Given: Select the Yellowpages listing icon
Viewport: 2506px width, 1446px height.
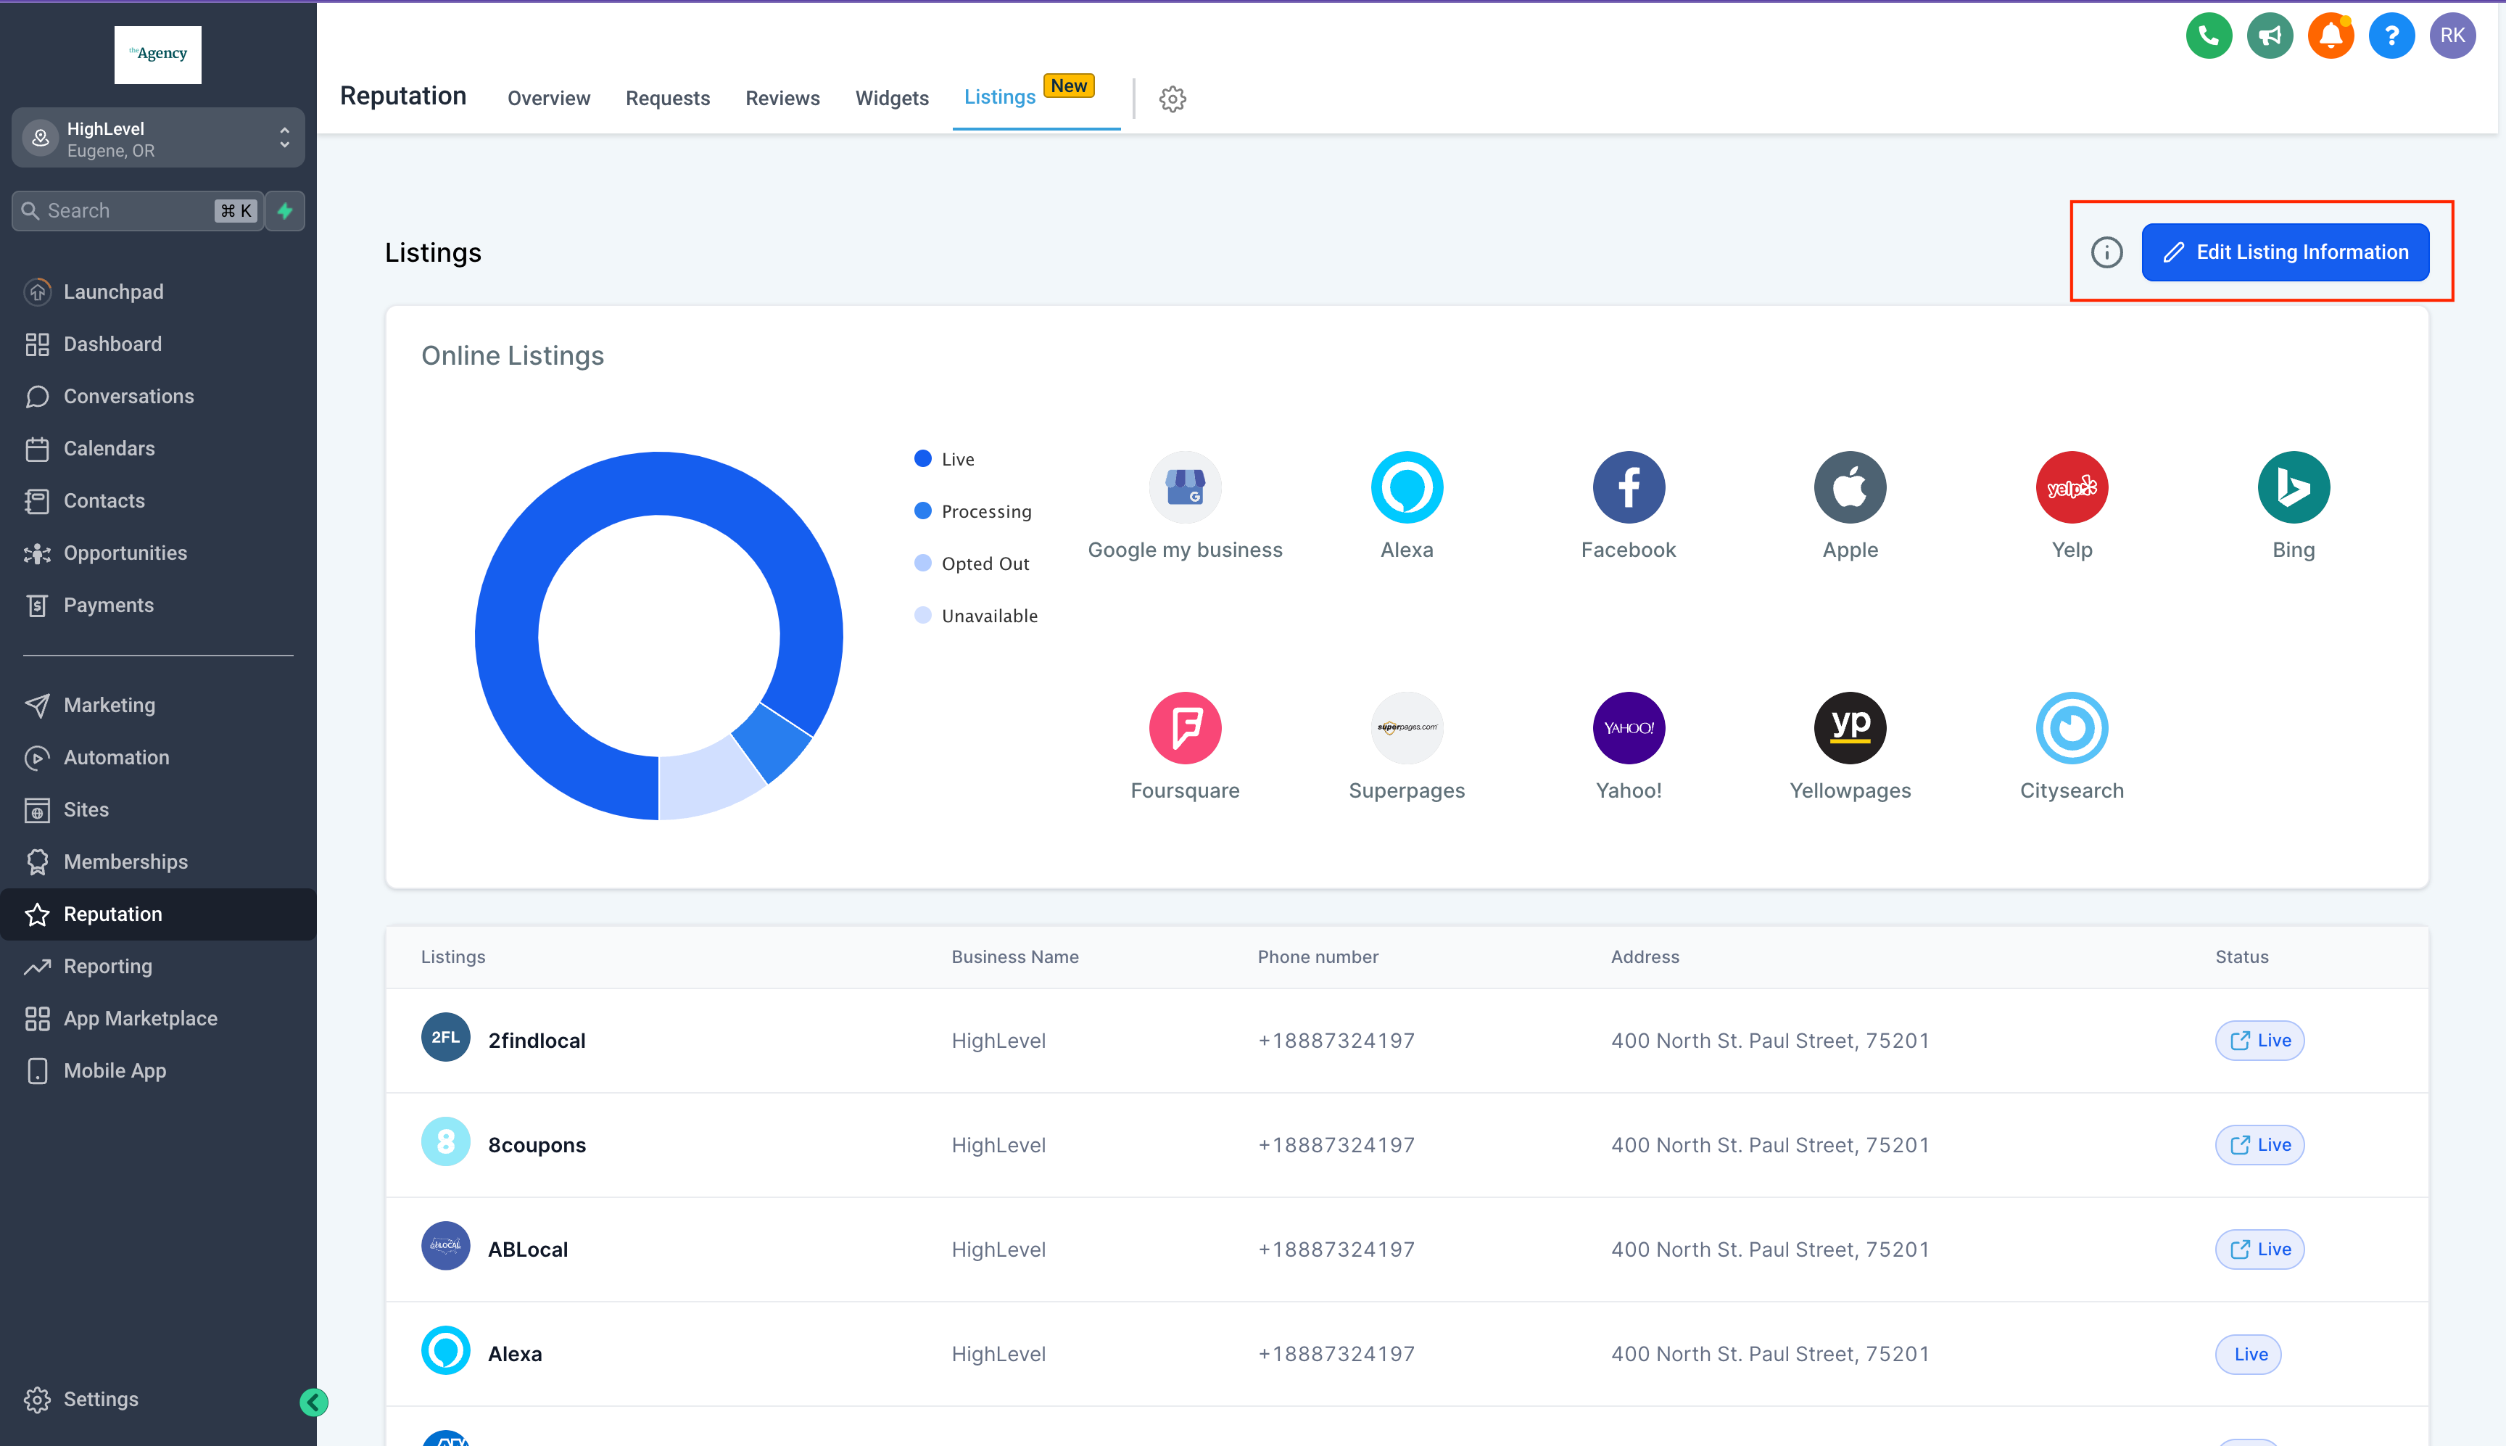Looking at the screenshot, I should (1850, 728).
